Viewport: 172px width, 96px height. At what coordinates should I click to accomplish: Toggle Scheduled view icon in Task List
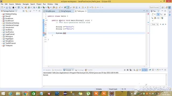click(x=161, y=14)
